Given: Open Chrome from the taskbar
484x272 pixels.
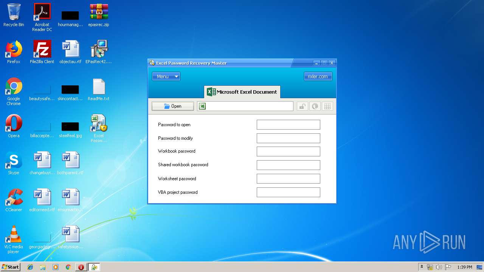Looking at the screenshot, I should tap(68, 267).
